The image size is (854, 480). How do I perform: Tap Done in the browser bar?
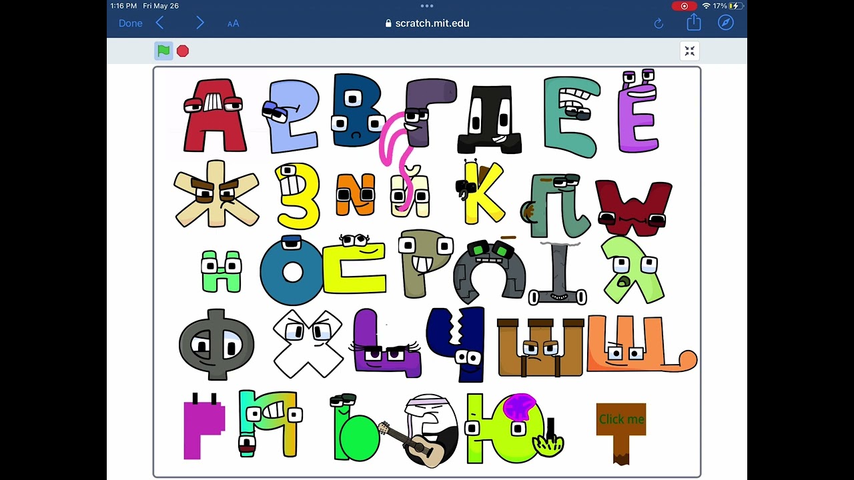click(131, 23)
